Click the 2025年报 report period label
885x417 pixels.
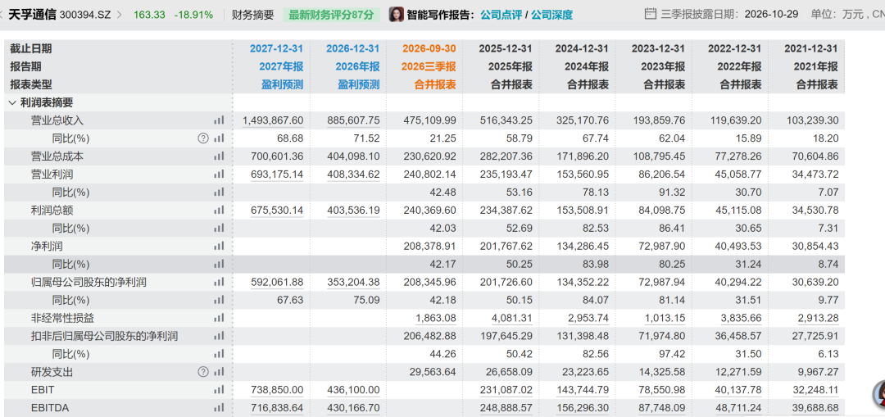[x=512, y=66]
